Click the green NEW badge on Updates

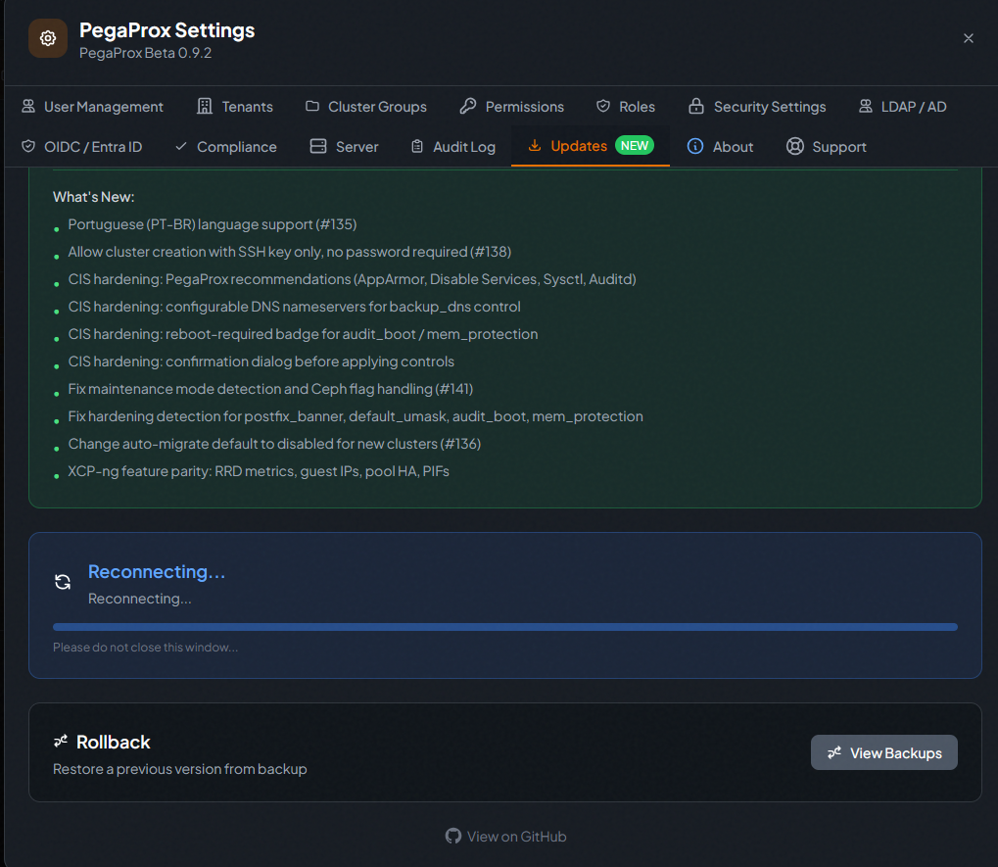click(635, 145)
